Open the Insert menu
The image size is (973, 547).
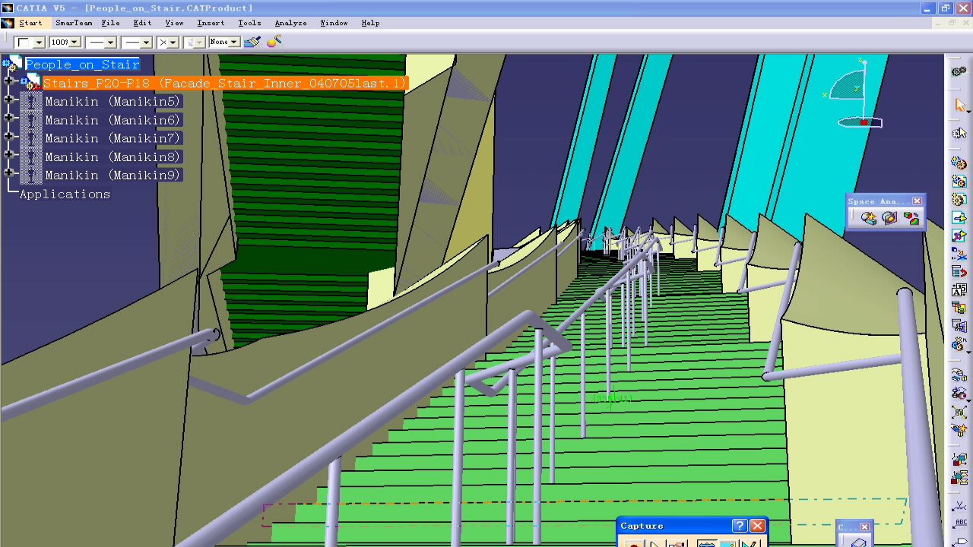pyautogui.click(x=211, y=23)
